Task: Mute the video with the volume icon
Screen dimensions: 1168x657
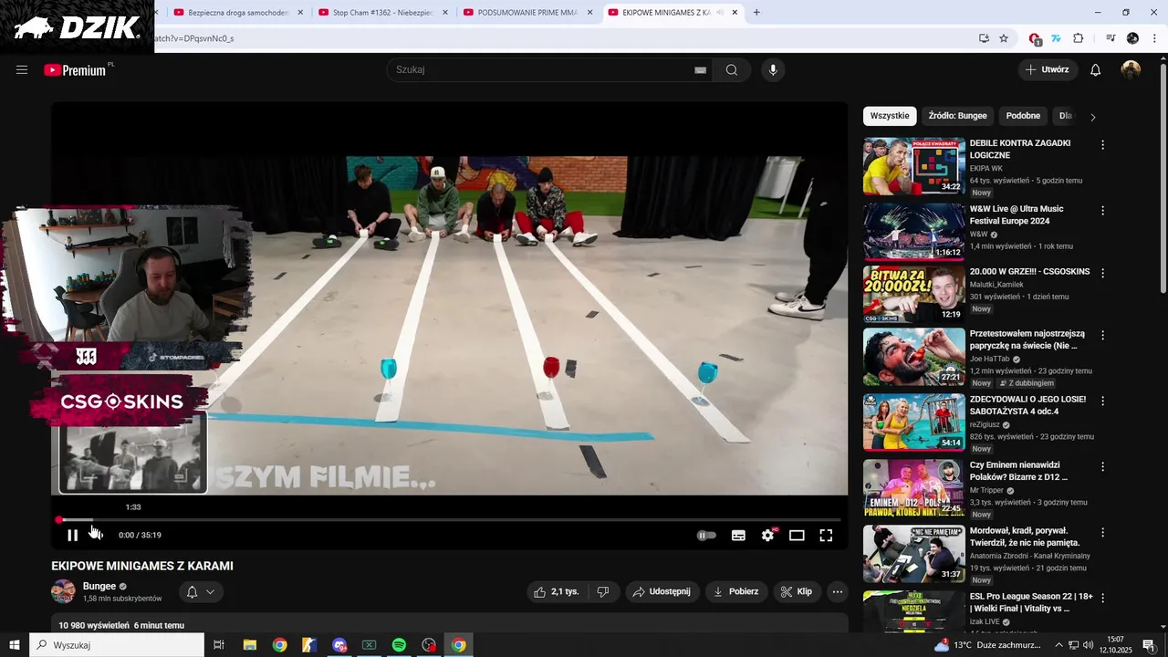Action: (97, 536)
